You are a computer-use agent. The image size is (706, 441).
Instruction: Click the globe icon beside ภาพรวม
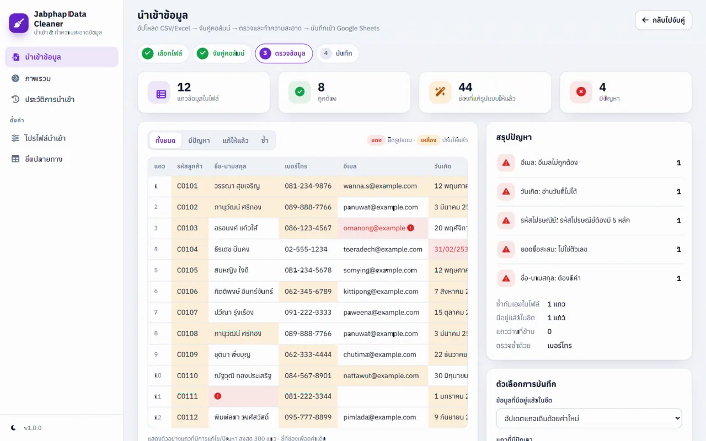15,78
